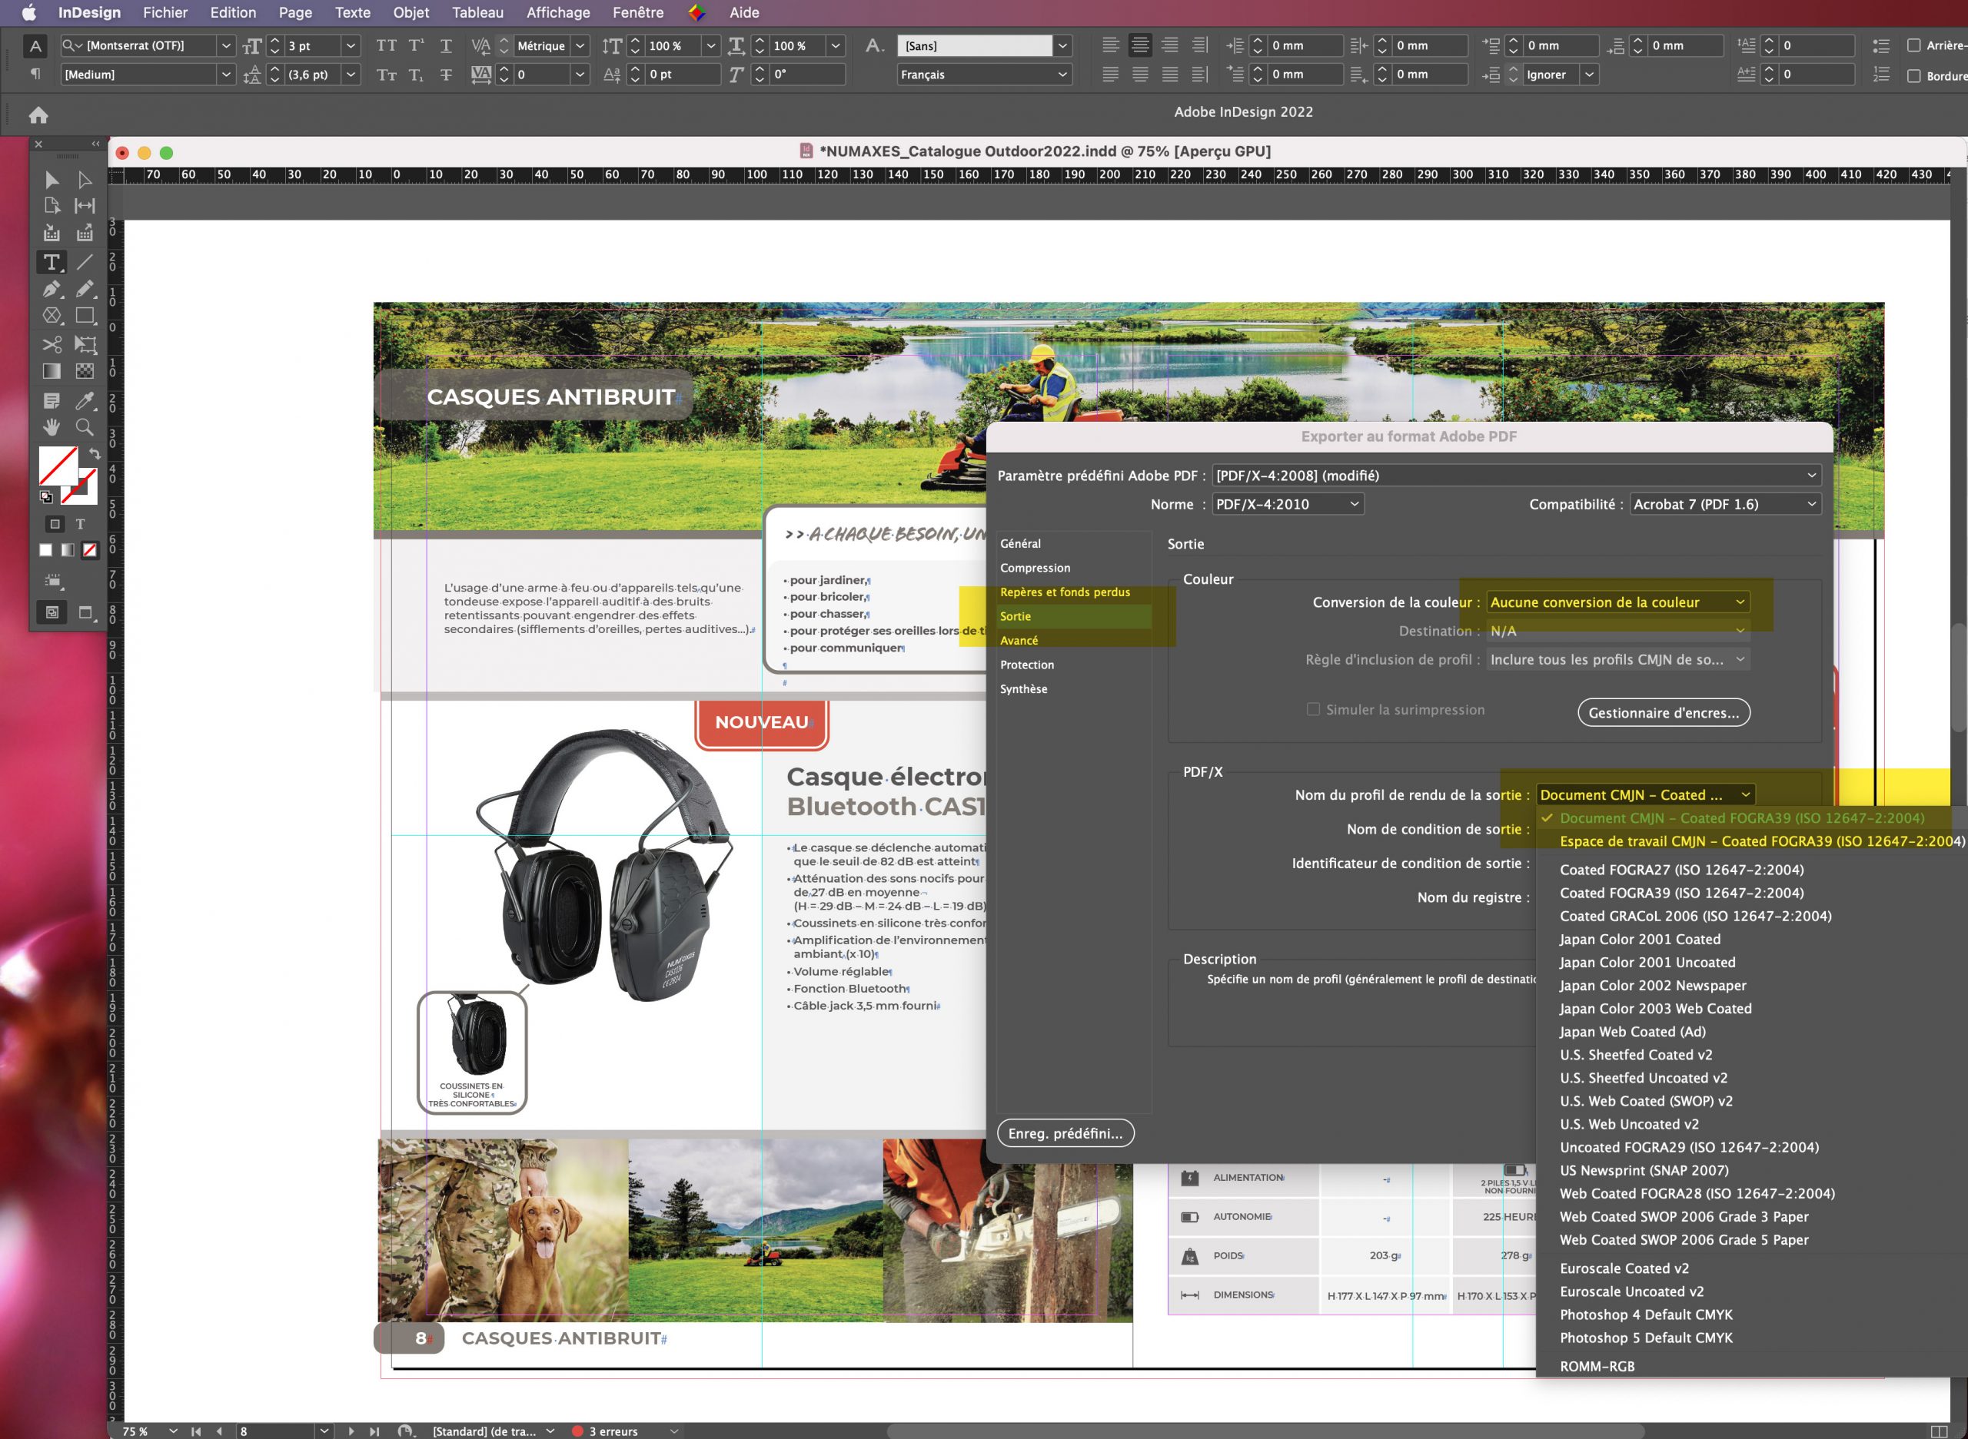This screenshot has width=1968, height=1439.
Task: Select the Eyedropper tool
Action: (x=85, y=401)
